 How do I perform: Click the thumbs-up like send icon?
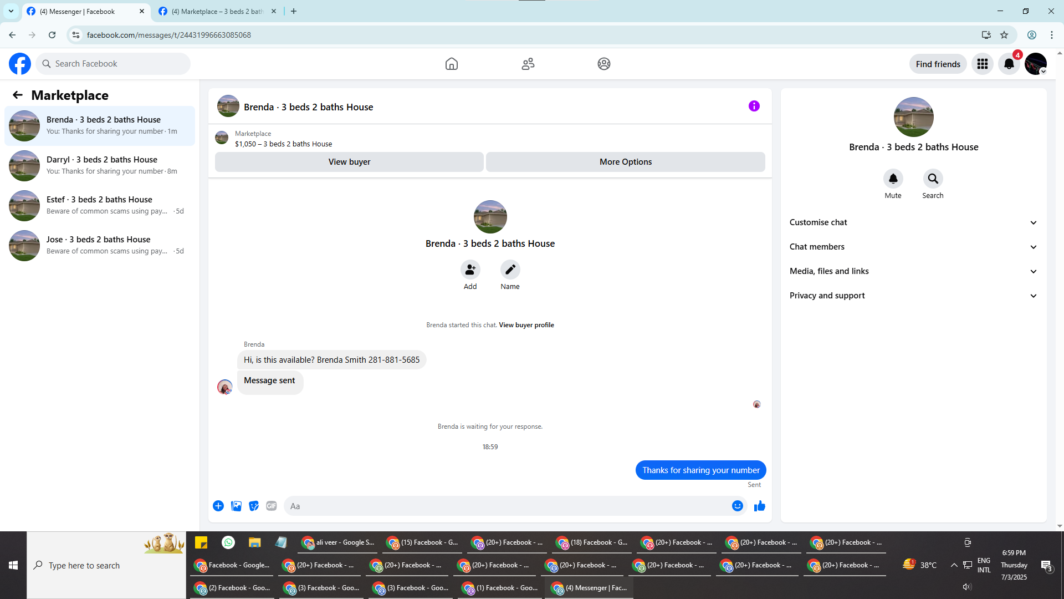pos(759,506)
